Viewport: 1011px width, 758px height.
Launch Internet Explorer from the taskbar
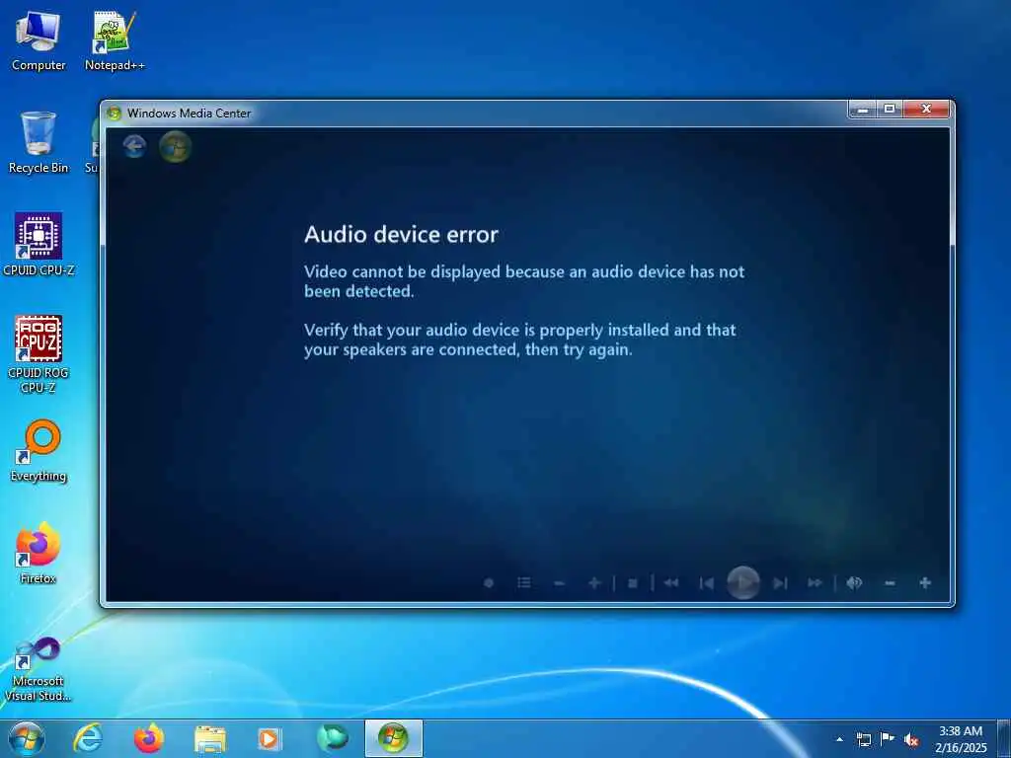click(87, 738)
